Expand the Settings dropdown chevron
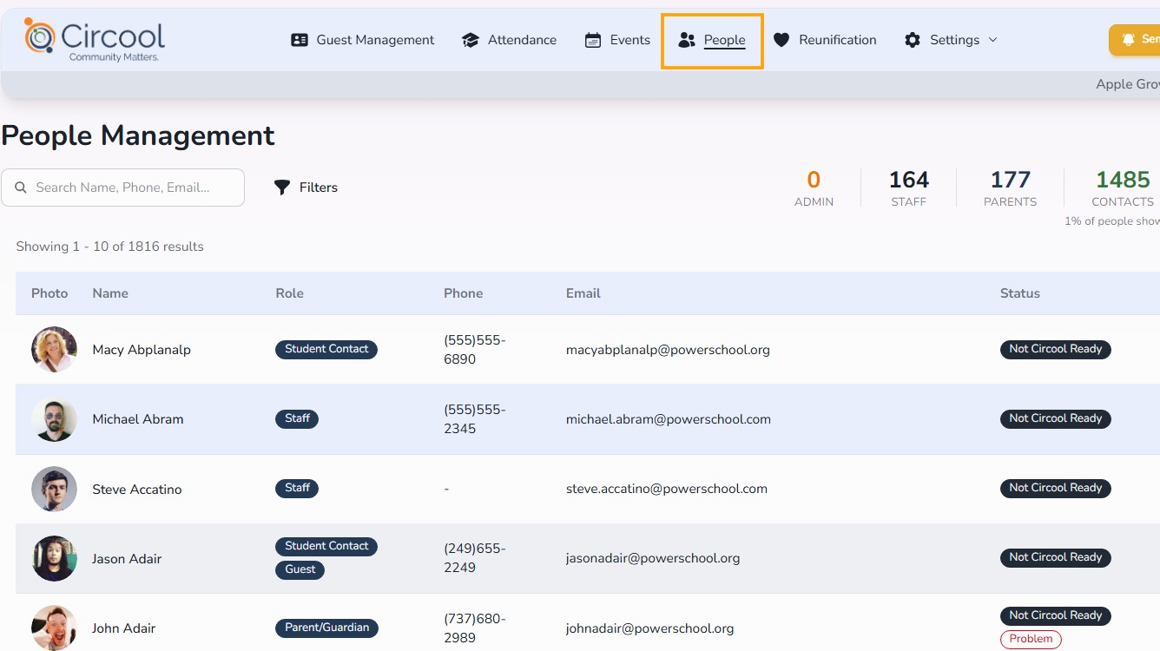Screen dimensions: 1160x651 tap(993, 40)
